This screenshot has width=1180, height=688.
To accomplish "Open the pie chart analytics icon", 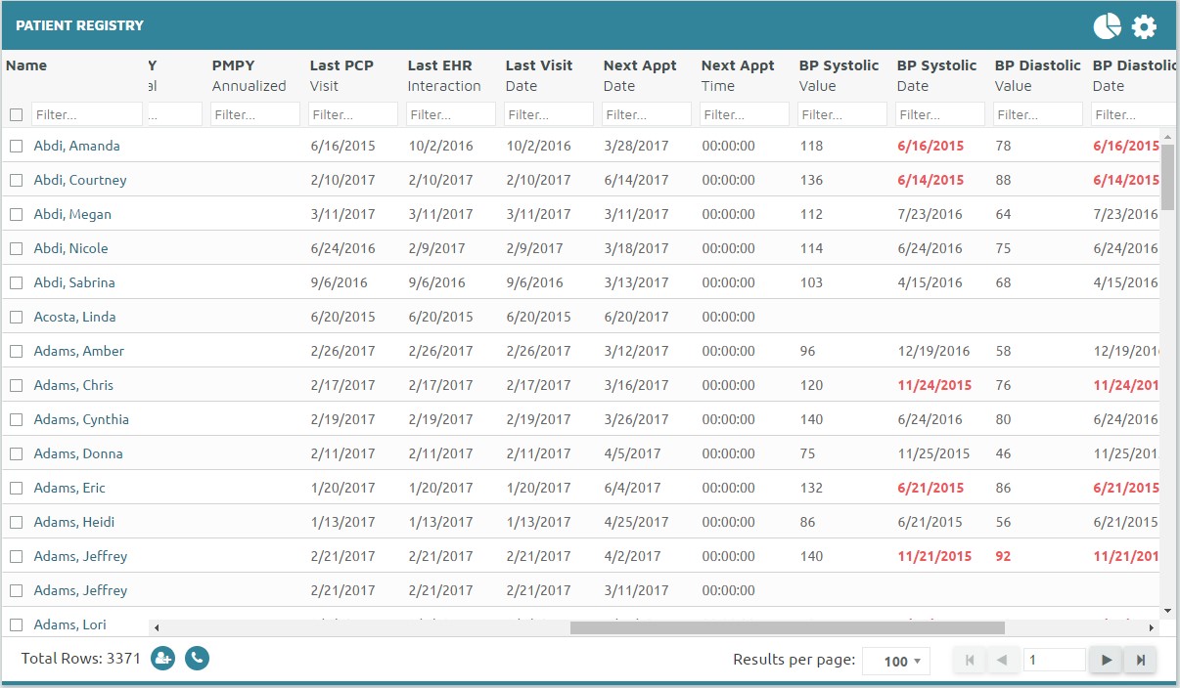I will tap(1107, 26).
